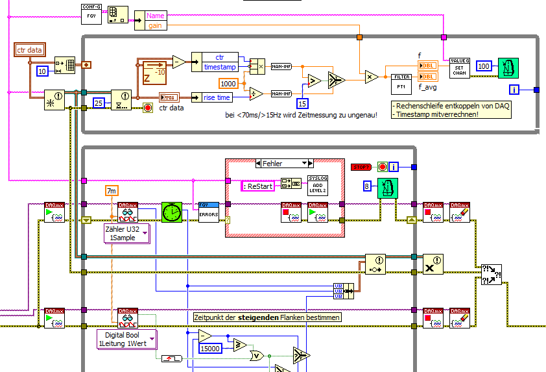Click the release queue node with X

(433, 264)
